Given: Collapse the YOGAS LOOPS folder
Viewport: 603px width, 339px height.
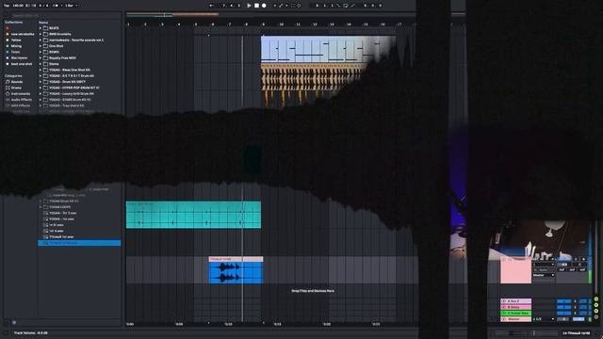Looking at the screenshot, I should pos(41,207).
